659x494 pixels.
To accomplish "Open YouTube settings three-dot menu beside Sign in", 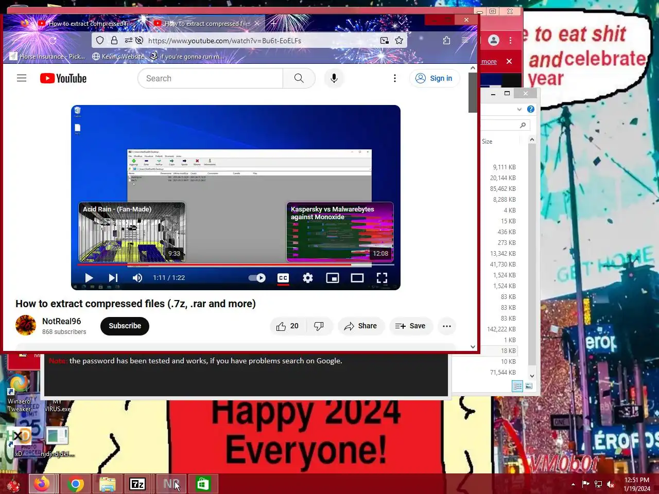I will coord(395,78).
